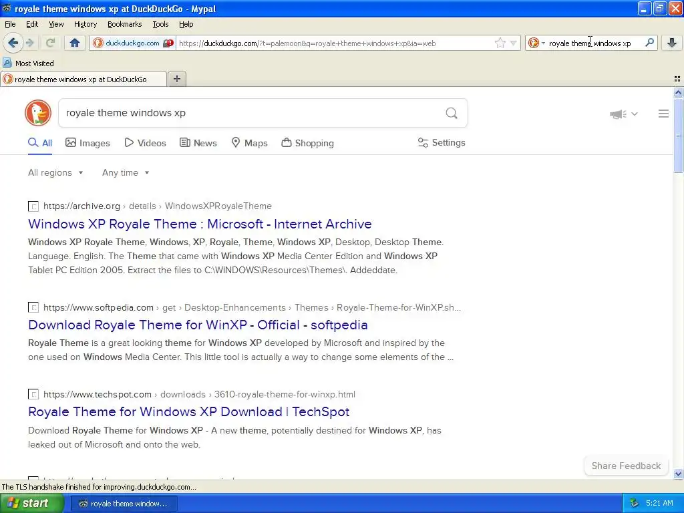Click the magnifier in the browser search box
This screenshot has height=513, width=684.
pyautogui.click(x=649, y=42)
